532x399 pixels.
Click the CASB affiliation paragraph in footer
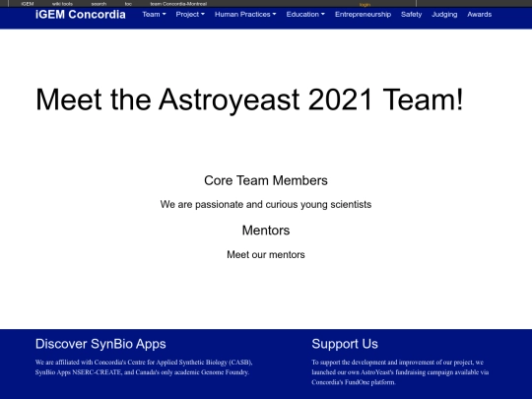tap(144, 367)
